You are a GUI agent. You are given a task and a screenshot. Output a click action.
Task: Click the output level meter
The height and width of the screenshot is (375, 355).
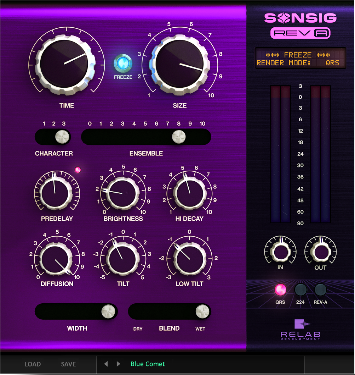[x=320, y=154]
